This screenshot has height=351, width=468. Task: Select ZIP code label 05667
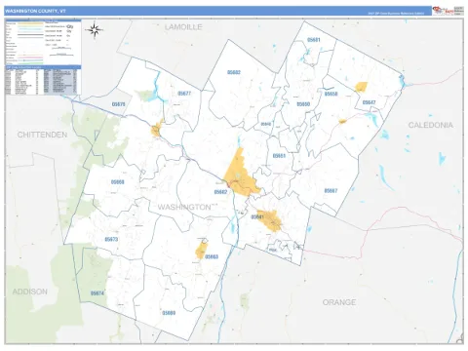pyautogui.click(x=331, y=191)
